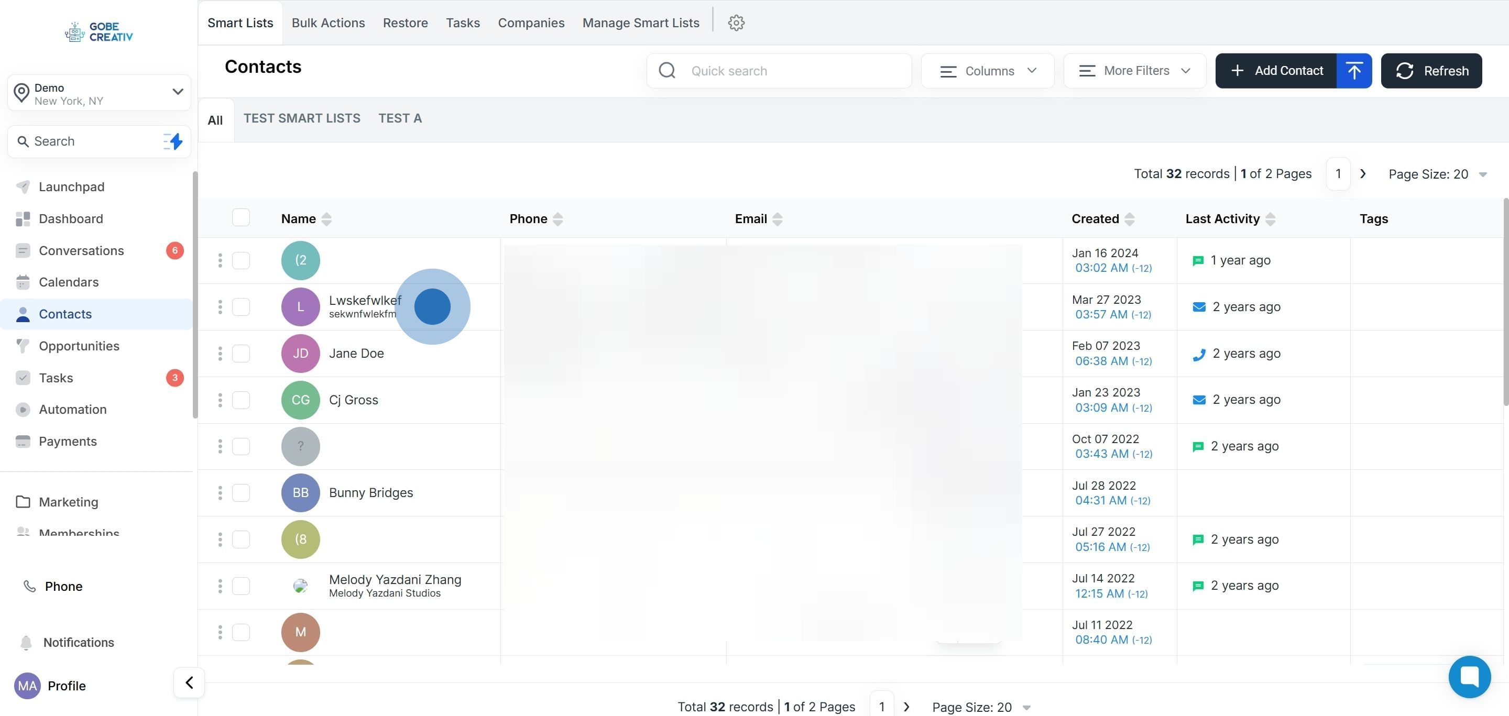
Task: Open Opportunities from the sidebar
Action: pos(79,346)
